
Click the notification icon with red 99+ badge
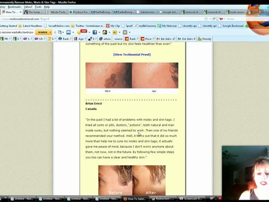[82, 32]
